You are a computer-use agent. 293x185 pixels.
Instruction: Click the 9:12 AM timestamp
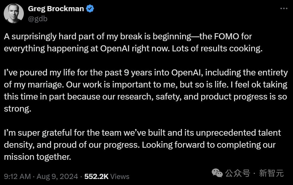(17, 176)
